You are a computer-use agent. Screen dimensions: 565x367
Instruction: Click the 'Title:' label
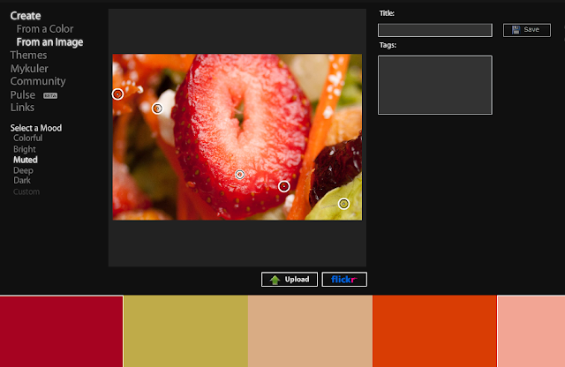click(x=387, y=13)
